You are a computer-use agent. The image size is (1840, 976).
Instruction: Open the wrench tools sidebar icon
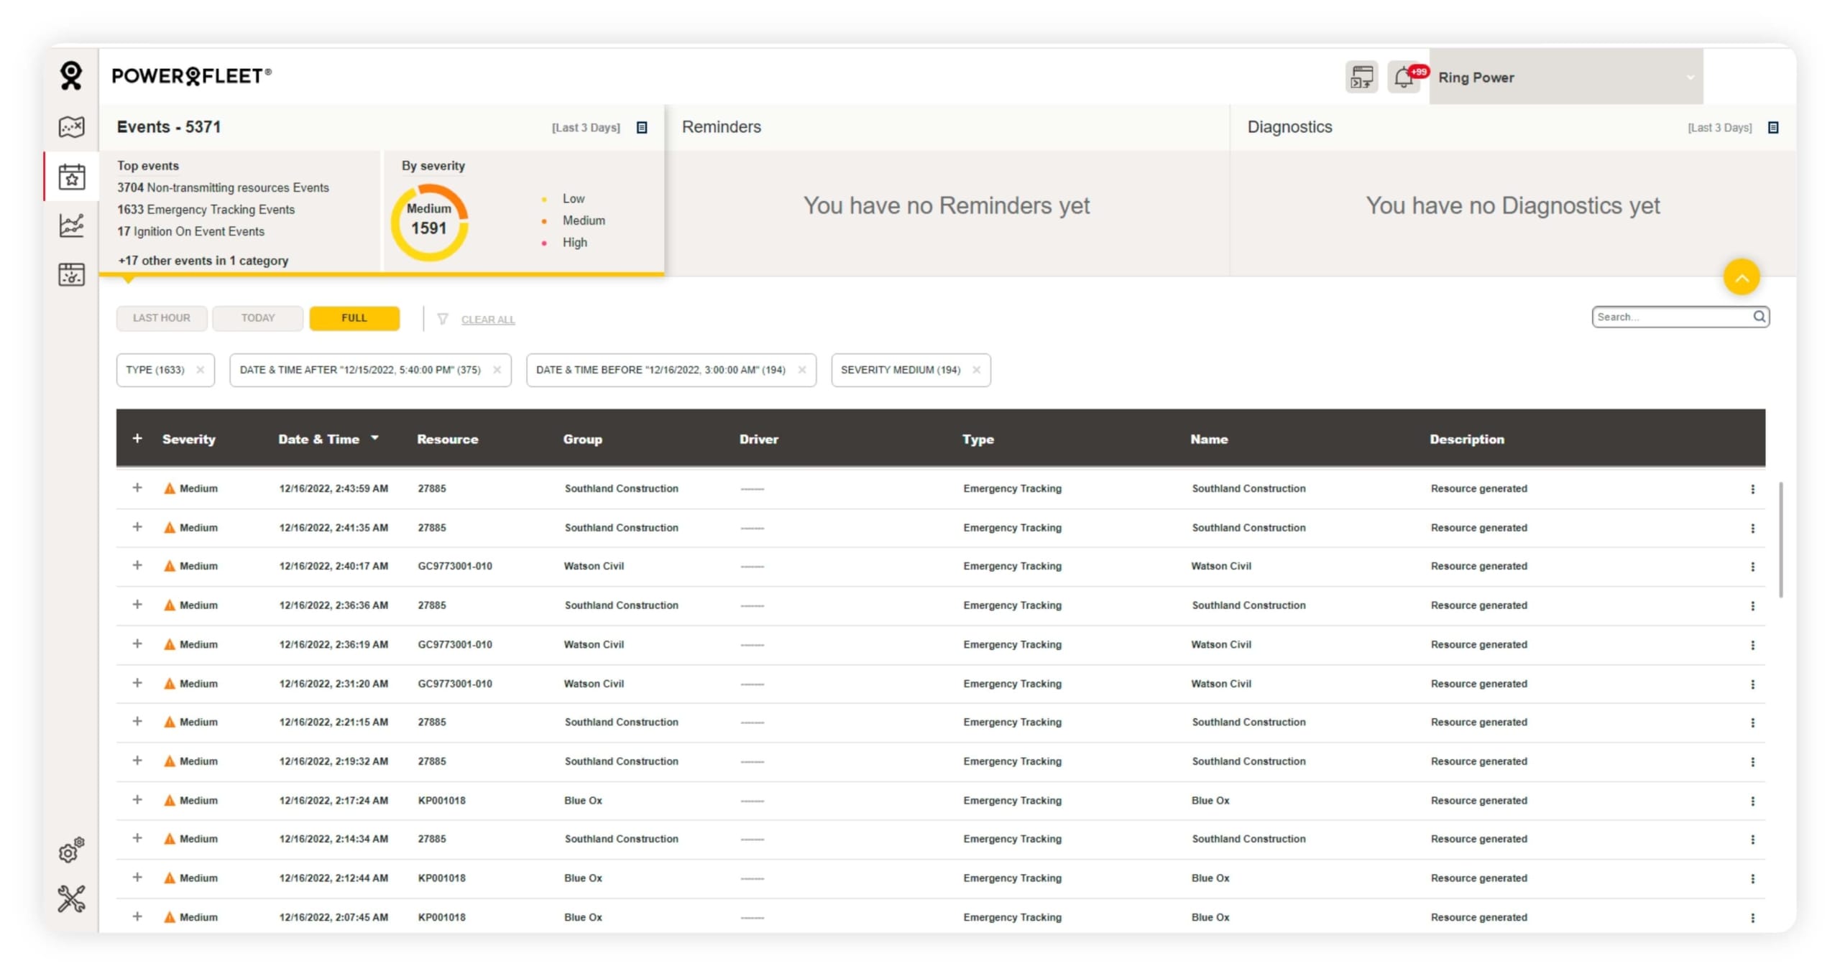click(x=71, y=898)
